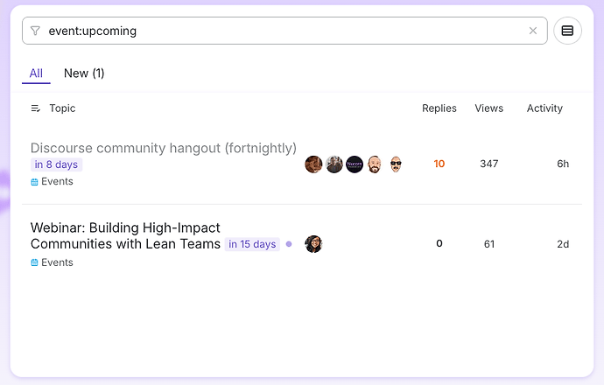
Task: Click the 0 replies count for webinar
Action: point(439,244)
